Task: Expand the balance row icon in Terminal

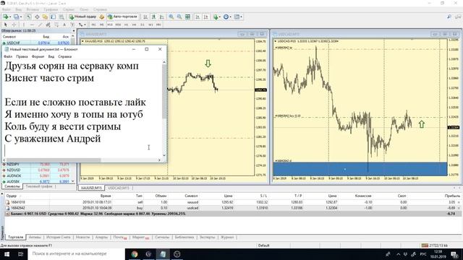Action: click(x=7, y=214)
